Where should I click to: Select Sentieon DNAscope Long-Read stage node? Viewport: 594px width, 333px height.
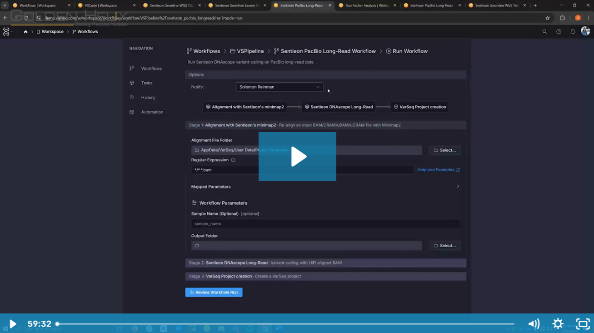click(x=339, y=107)
